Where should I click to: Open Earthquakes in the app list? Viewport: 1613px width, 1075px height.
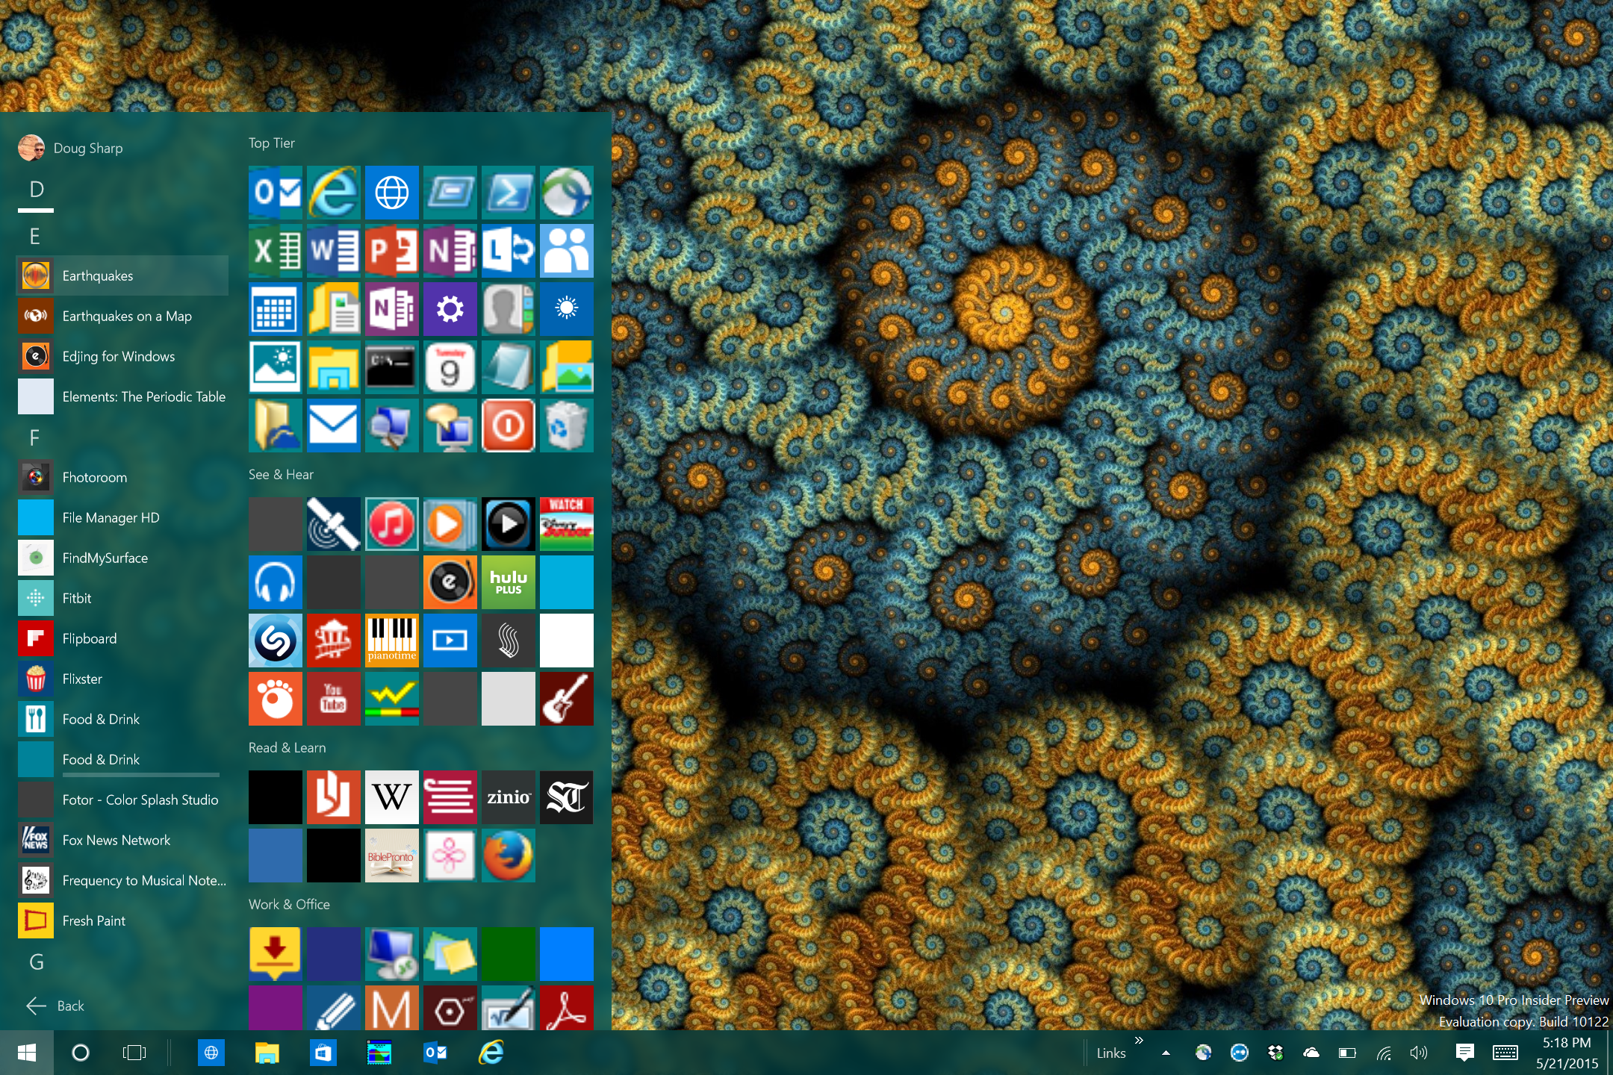[122, 275]
